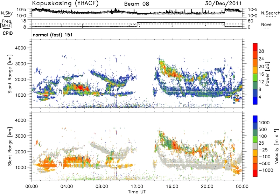Screen dimensions: 280x194
Task: Select the Beam 08 label
Action: pos(136,4)
